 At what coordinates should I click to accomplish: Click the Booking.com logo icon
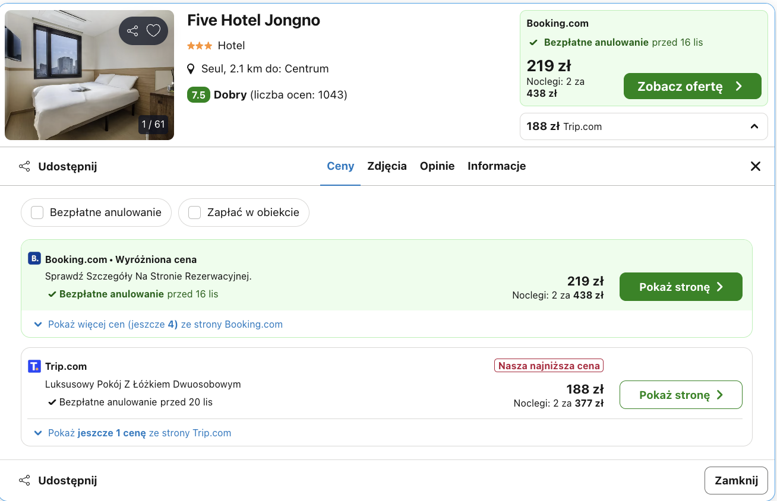34,259
